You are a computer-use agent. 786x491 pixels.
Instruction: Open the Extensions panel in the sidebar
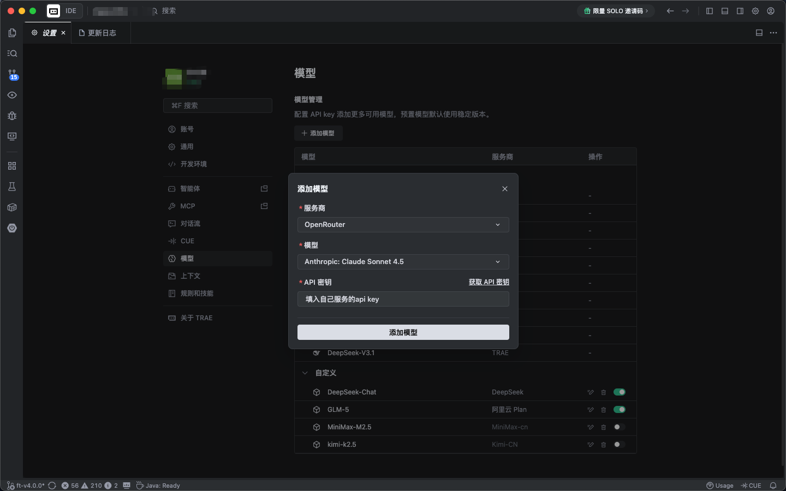pyautogui.click(x=12, y=166)
